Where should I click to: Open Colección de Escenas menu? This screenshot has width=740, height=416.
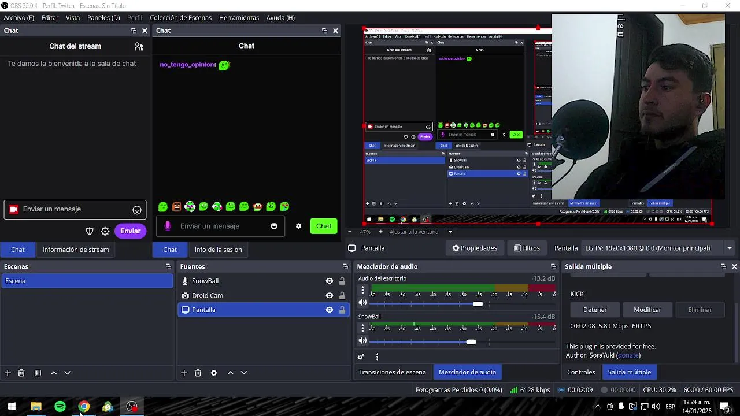pos(180,18)
